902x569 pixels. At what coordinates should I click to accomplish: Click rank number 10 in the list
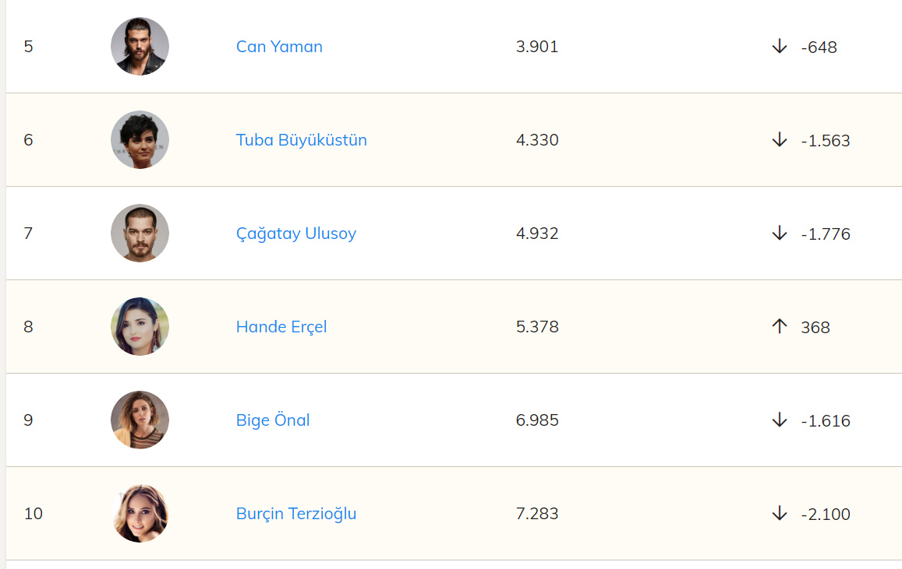33,514
